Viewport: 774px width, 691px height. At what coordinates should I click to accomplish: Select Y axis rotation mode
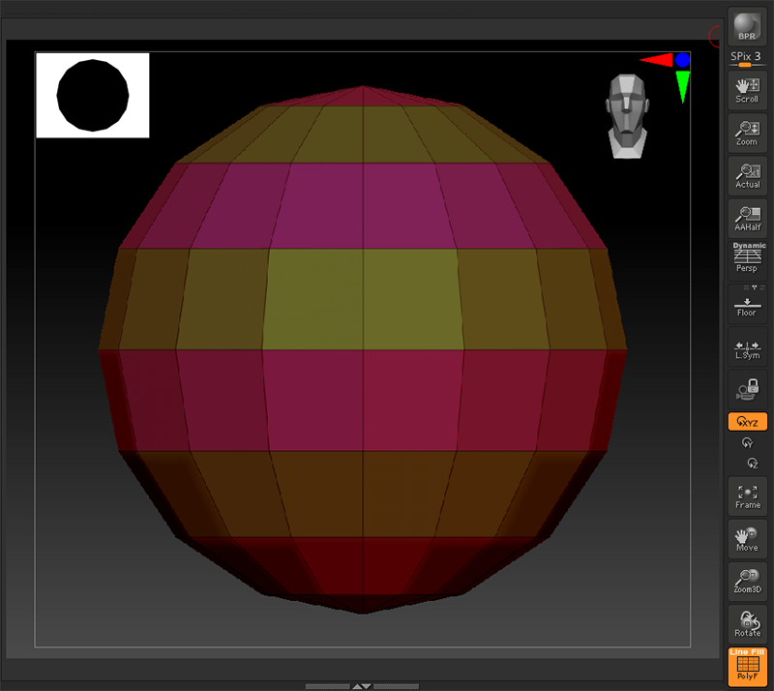747,442
